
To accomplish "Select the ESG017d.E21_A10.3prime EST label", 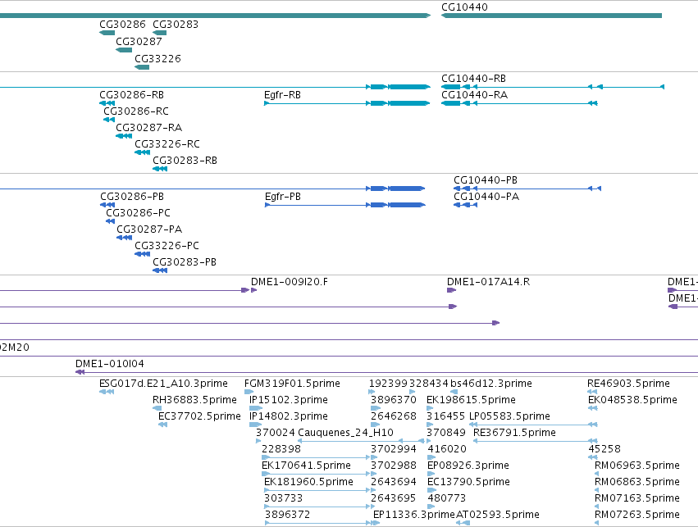I will pos(163,384).
